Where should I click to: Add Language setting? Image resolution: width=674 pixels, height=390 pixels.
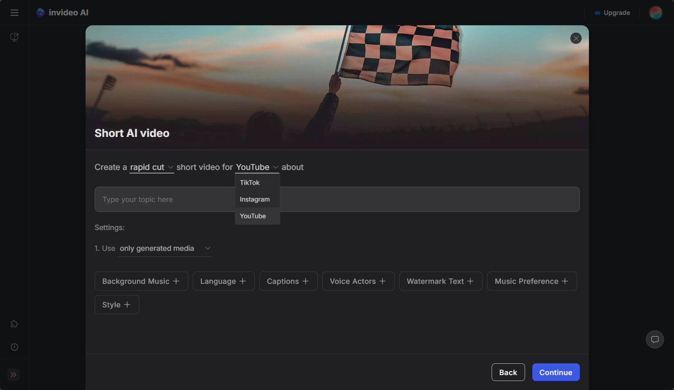[224, 281]
